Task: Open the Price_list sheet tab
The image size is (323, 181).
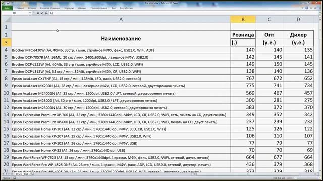Action: [x=22, y=174]
